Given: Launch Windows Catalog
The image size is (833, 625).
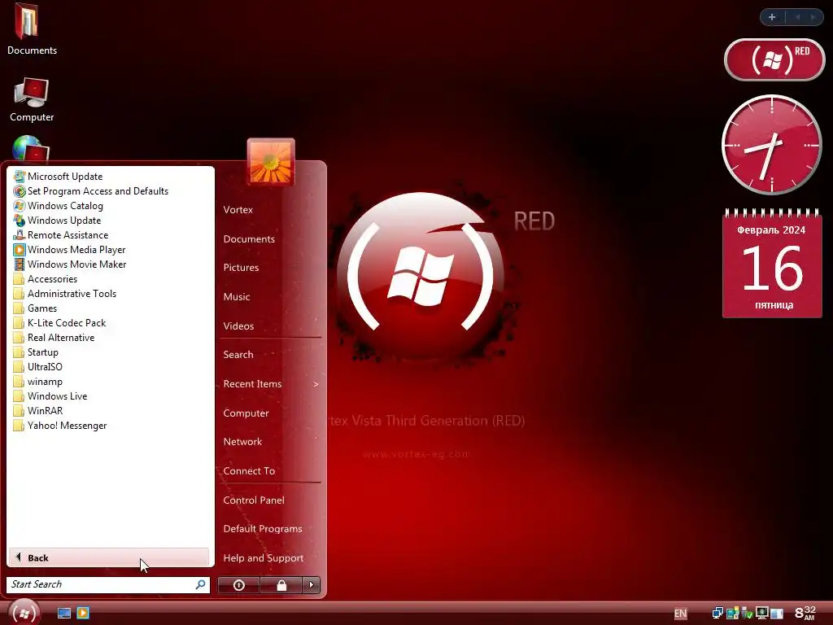Looking at the screenshot, I should 58,206.
